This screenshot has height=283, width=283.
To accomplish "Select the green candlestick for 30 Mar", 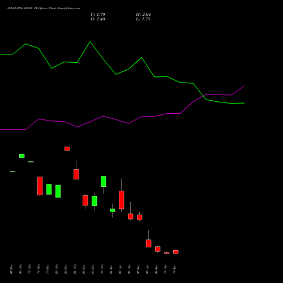I will pos(104,182).
